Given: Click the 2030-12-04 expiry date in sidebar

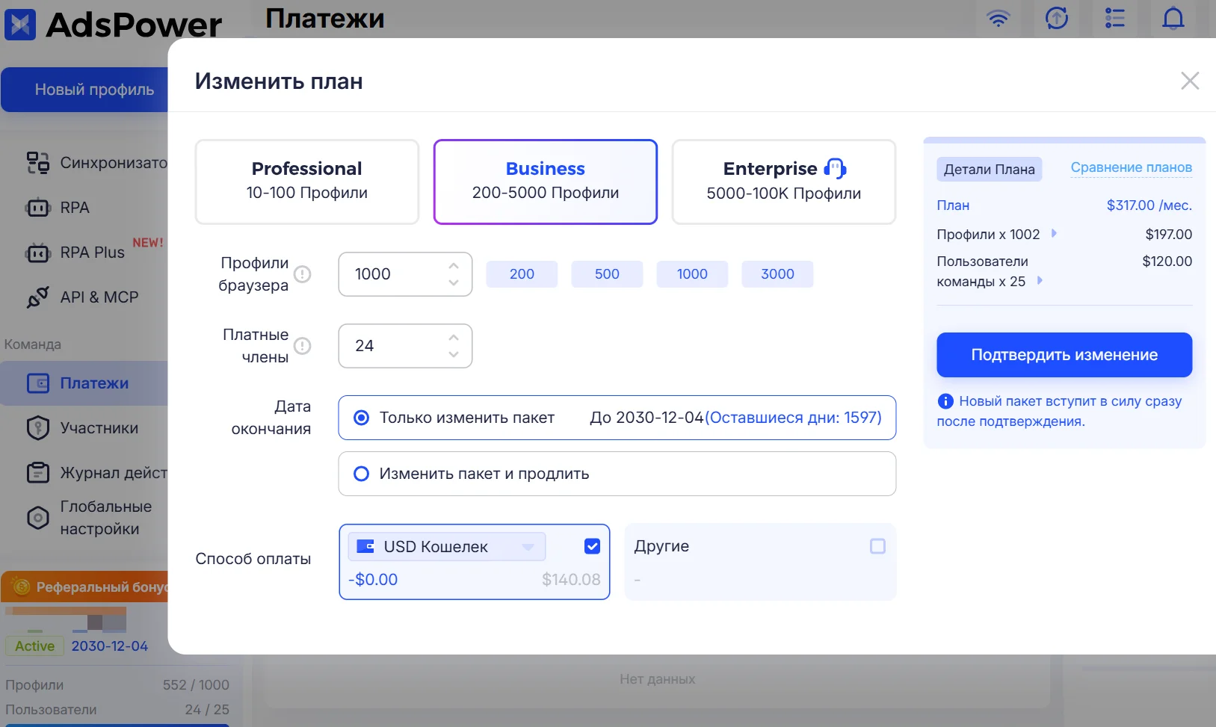Looking at the screenshot, I should (x=109, y=646).
